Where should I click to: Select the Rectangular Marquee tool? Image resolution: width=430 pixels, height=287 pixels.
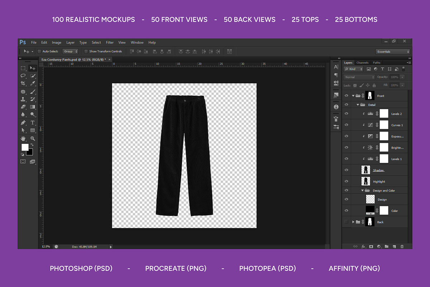pos(23,68)
